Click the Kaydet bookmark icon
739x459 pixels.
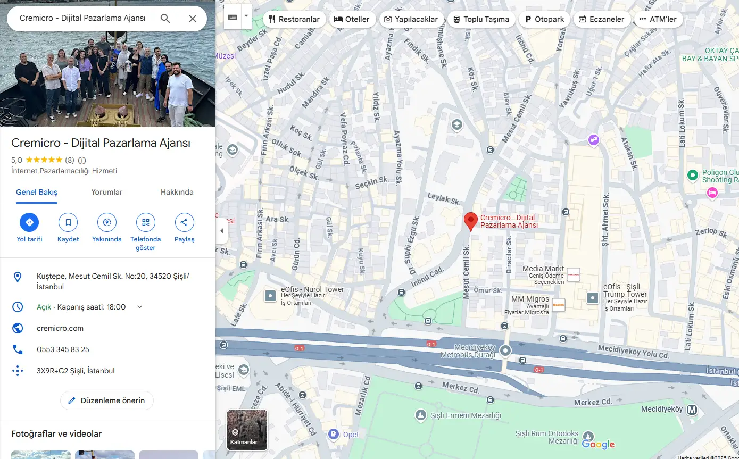[x=68, y=222]
